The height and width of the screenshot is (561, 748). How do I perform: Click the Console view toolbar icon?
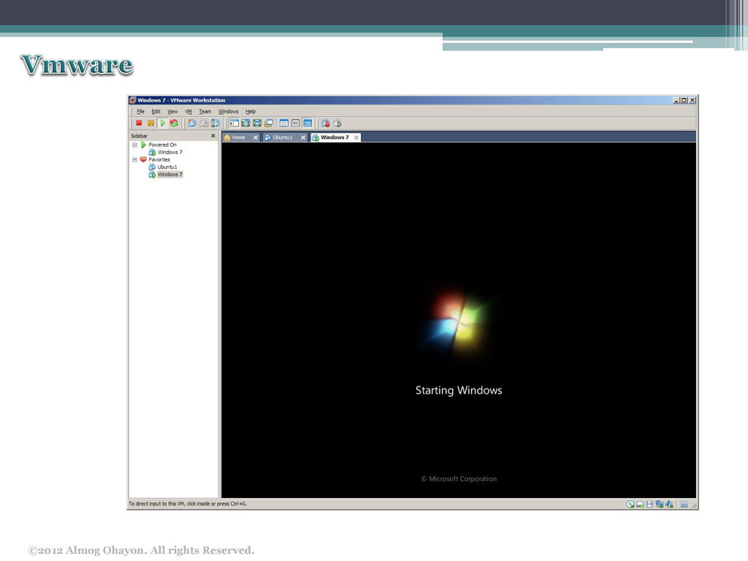pos(308,123)
